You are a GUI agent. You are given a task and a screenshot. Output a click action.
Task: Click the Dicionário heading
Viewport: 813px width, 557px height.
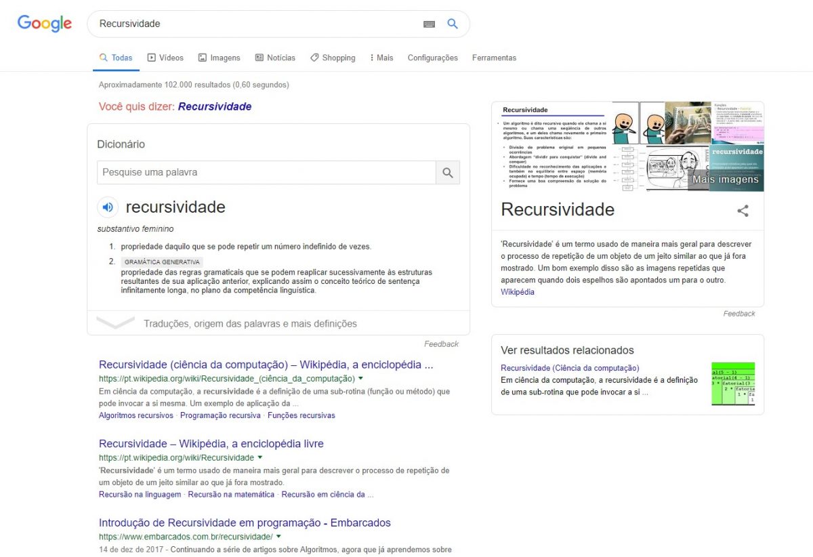121,144
